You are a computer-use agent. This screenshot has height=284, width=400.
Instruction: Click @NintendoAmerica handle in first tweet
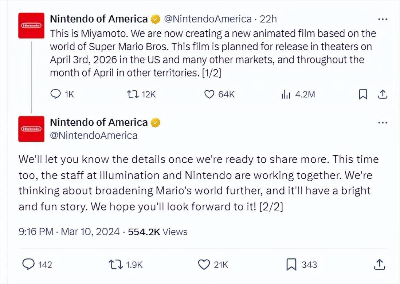(x=208, y=19)
